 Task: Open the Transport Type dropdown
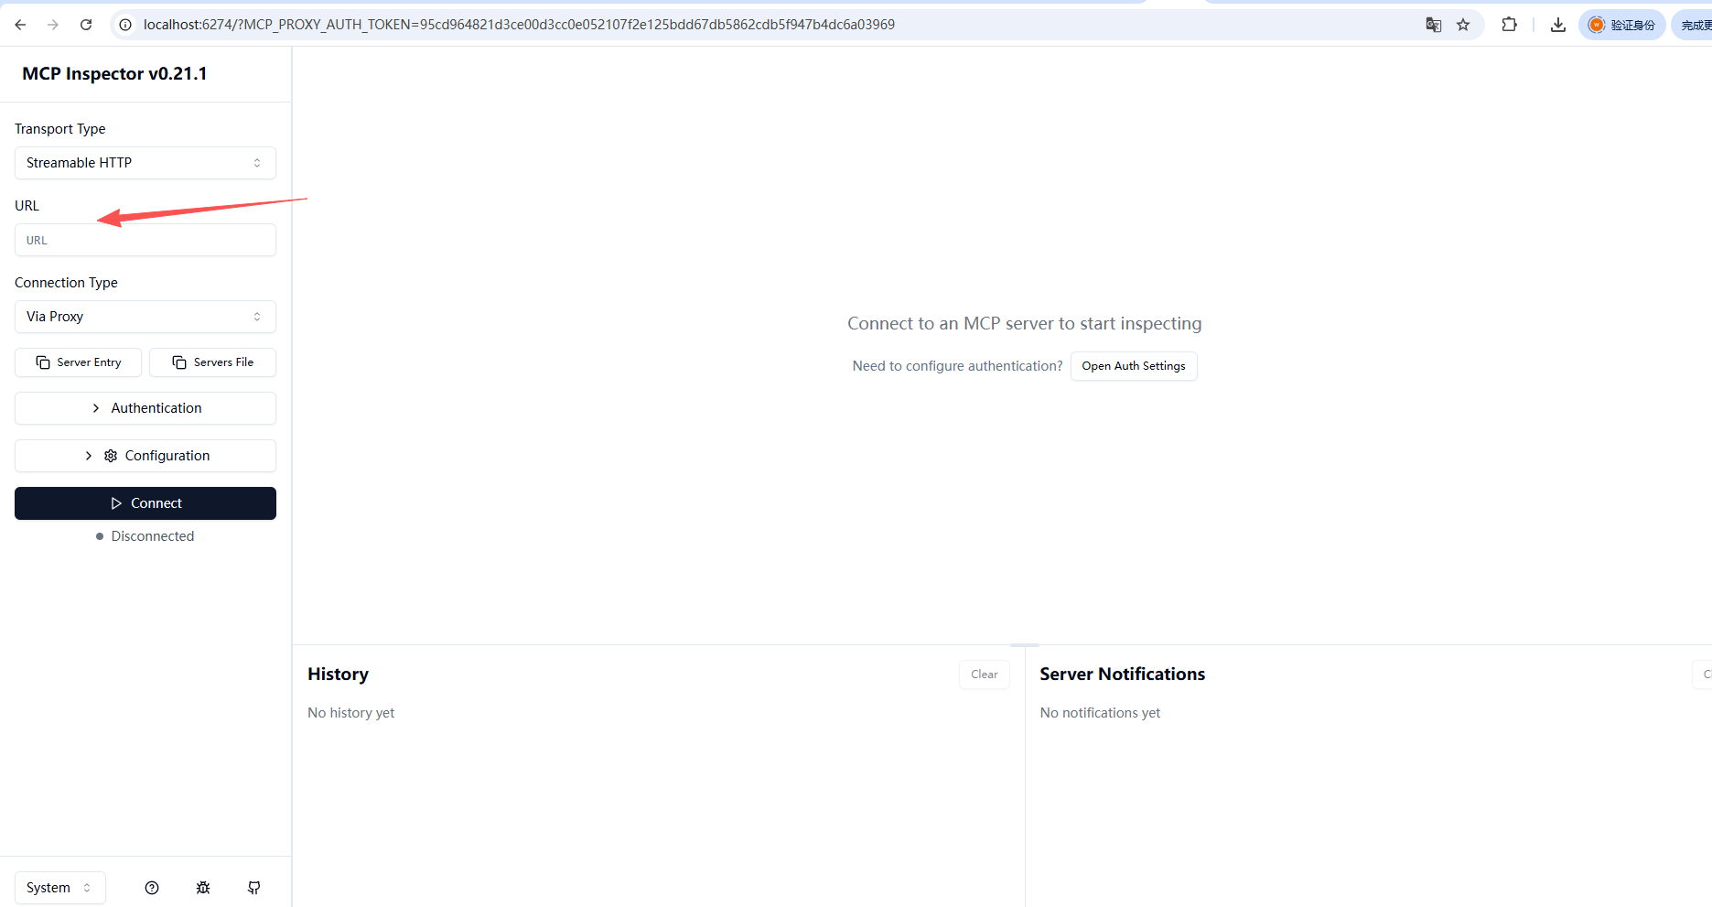coord(145,163)
